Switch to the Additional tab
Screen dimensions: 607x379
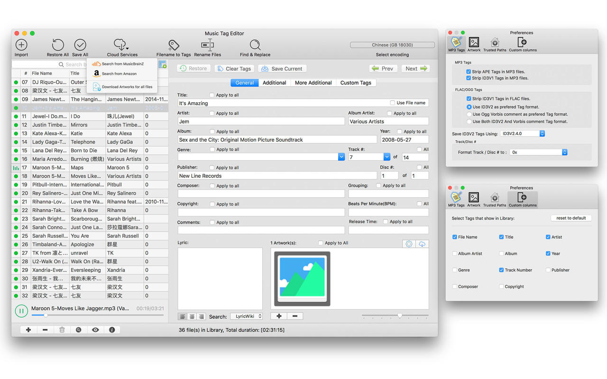click(x=275, y=82)
